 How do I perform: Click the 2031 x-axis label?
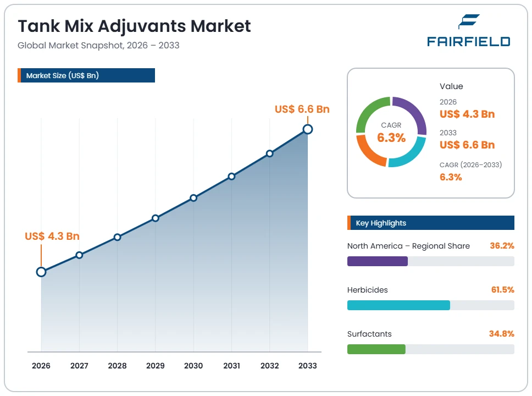(231, 366)
